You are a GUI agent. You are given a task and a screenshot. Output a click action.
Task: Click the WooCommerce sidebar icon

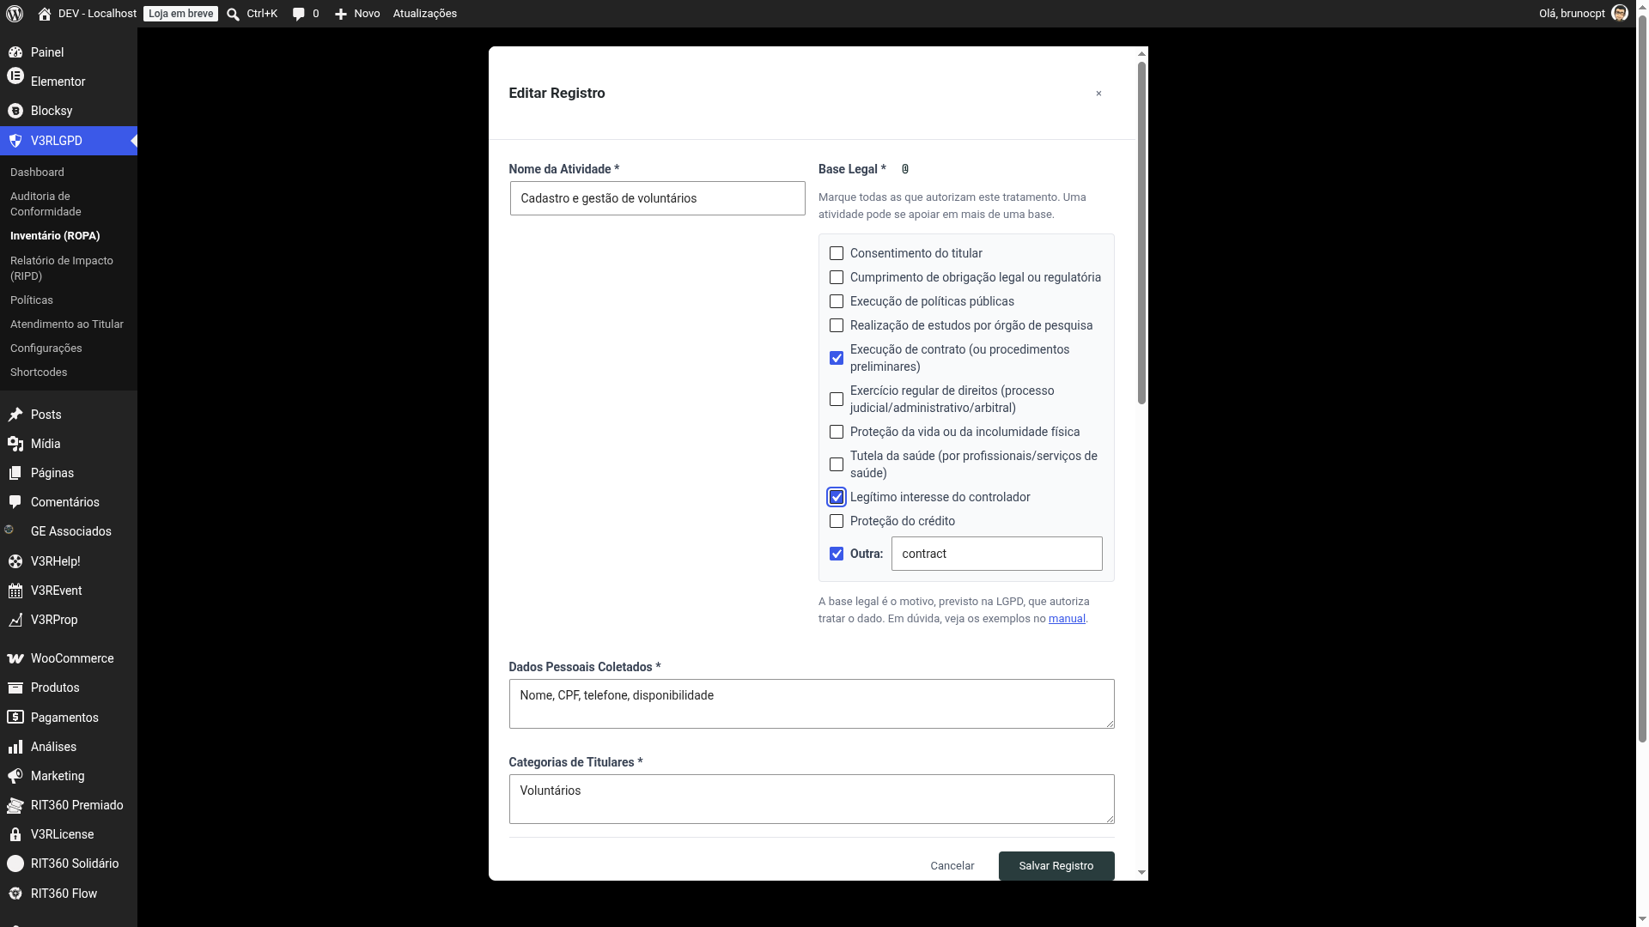tap(15, 658)
